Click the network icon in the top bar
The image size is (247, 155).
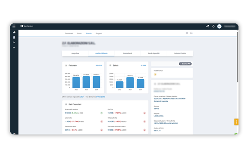pyautogui.click(x=208, y=26)
